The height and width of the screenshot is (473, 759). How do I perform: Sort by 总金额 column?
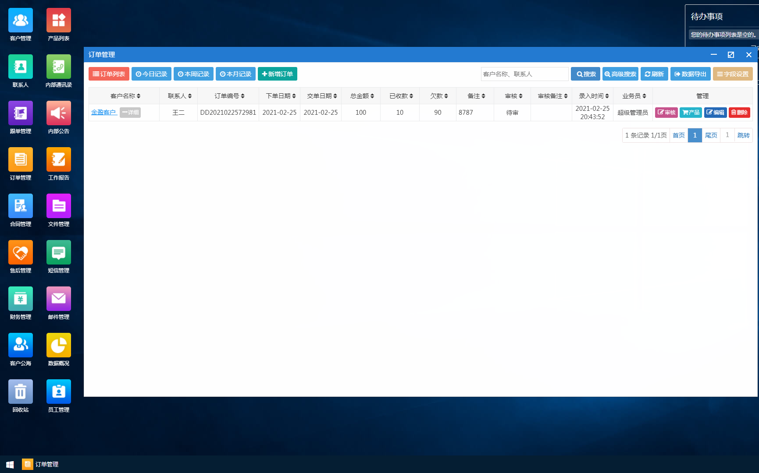pyautogui.click(x=362, y=96)
